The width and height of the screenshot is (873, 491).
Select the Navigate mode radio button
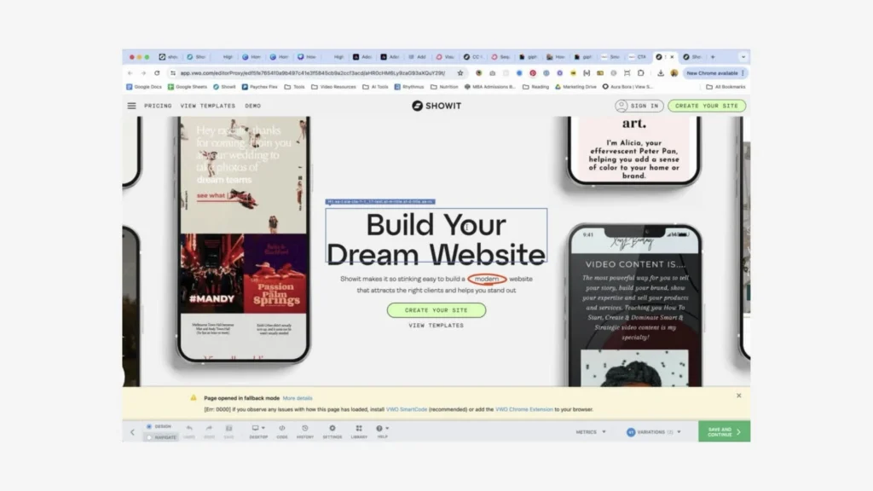tap(149, 437)
